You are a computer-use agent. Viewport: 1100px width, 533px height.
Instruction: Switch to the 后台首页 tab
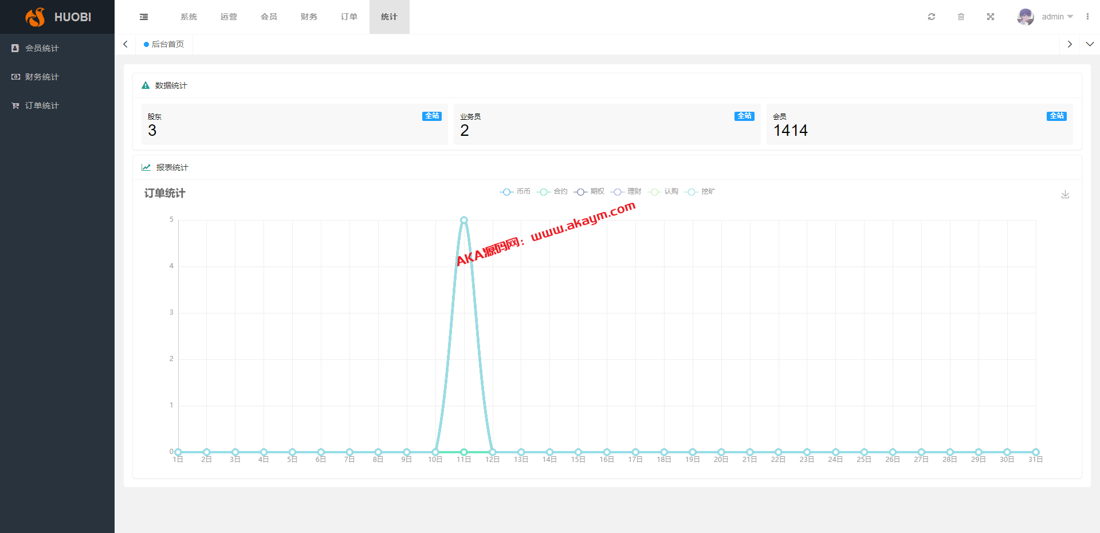point(164,44)
